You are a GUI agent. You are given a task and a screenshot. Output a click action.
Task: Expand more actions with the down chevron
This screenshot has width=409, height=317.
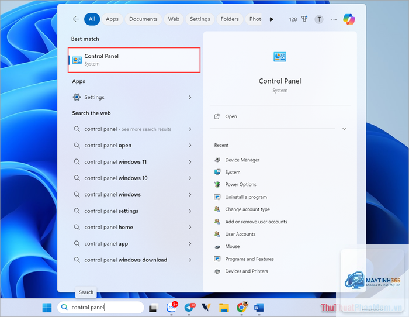pos(344,129)
